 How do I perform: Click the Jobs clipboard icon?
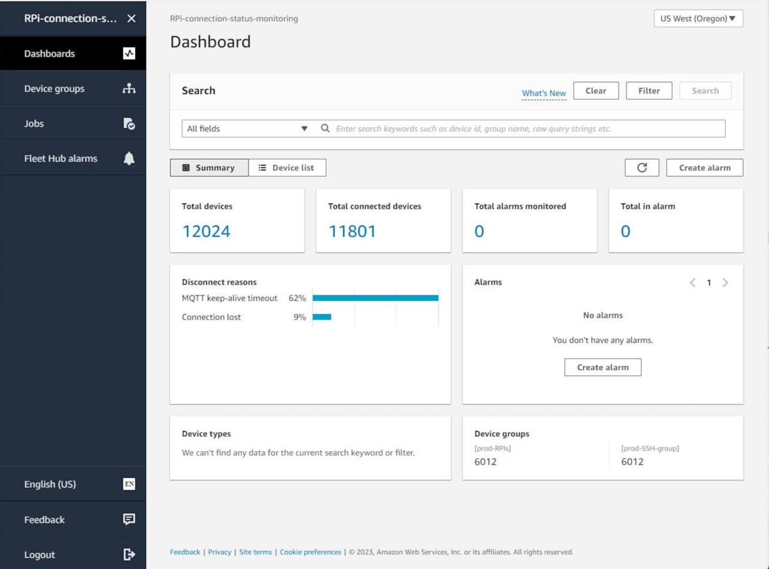(x=129, y=124)
